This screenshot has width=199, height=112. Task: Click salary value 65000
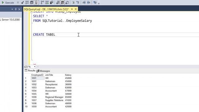[x=68, y=97]
